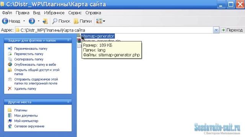This screenshot has width=245, height=137.
Task: Click the copy folder icon
Action: [10, 59]
